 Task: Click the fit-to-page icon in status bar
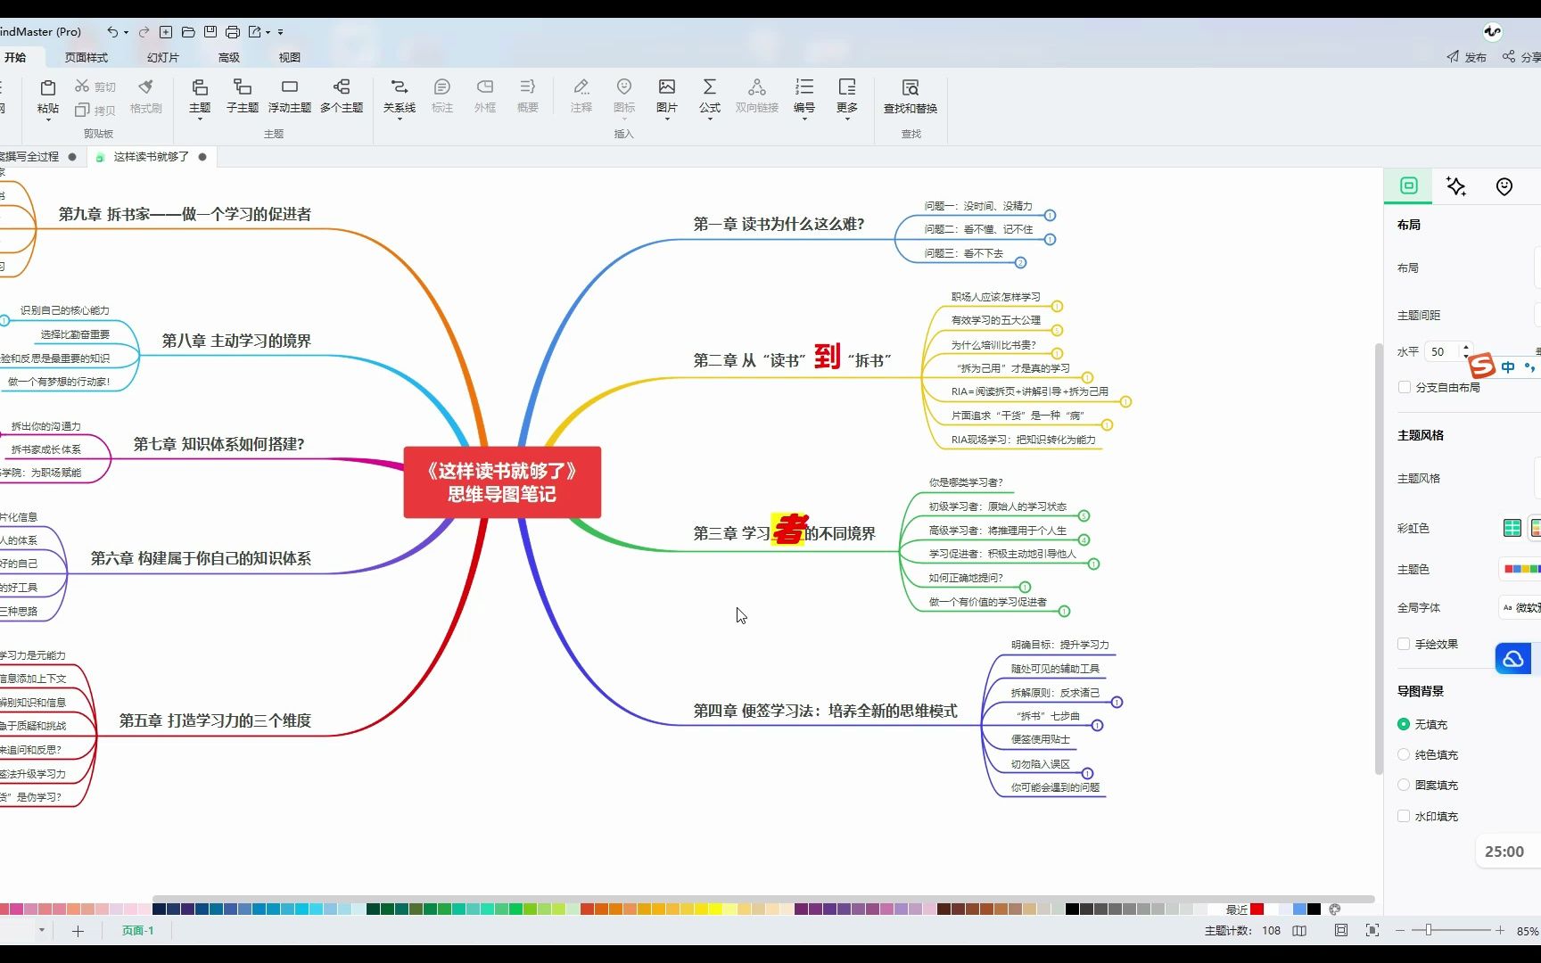click(1341, 930)
